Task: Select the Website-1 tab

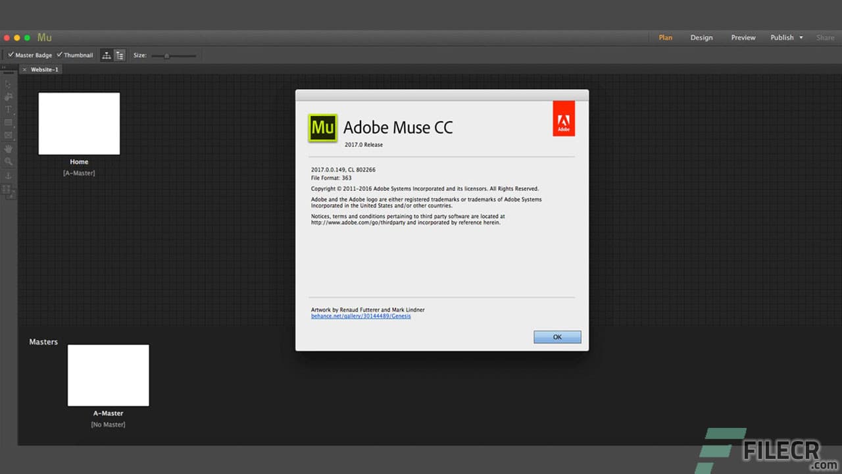Action: (44, 68)
